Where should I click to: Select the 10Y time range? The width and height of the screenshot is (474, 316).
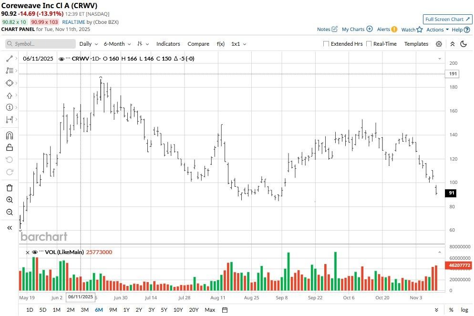pyautogui.click(x=178, y=310)
